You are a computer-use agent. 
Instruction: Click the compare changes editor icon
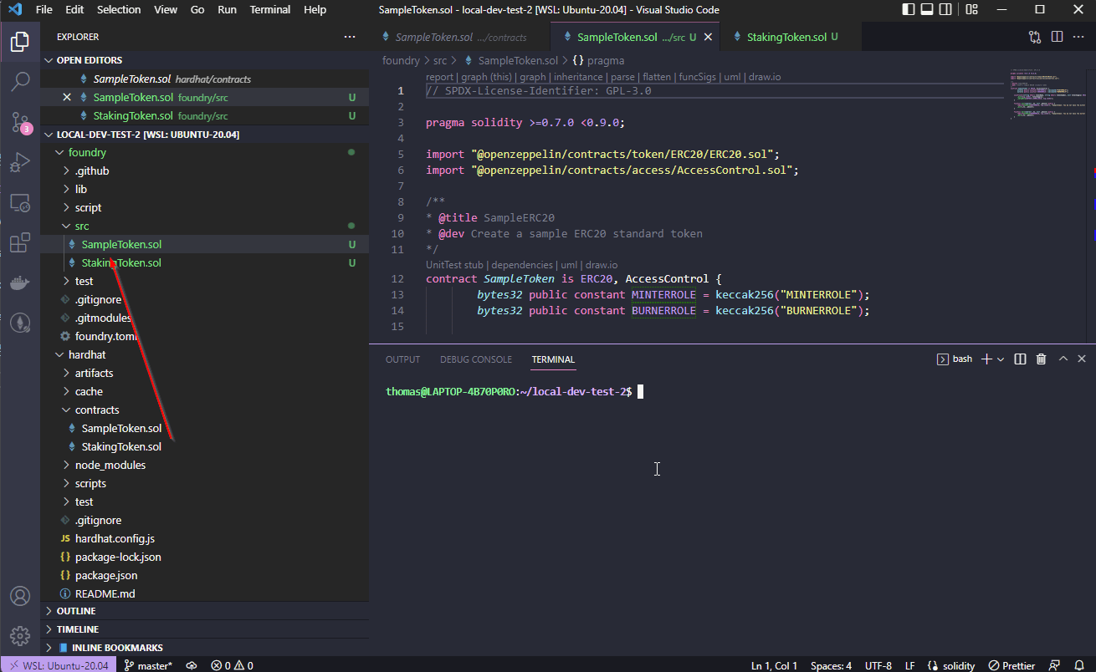pyautogui.click(x=1035, y=37)
